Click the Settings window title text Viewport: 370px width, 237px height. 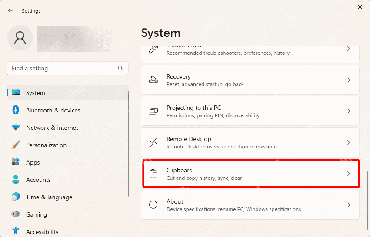31,11
